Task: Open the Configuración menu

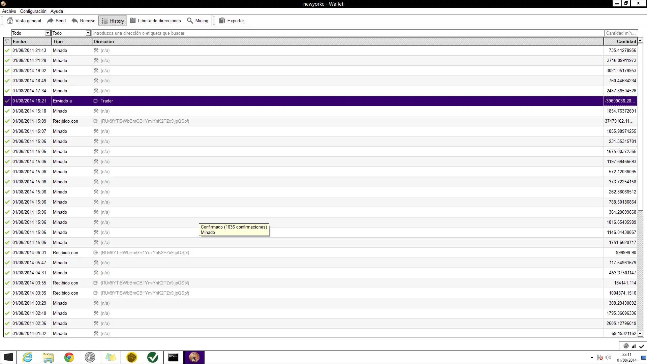Action: [x=33, y=11]
